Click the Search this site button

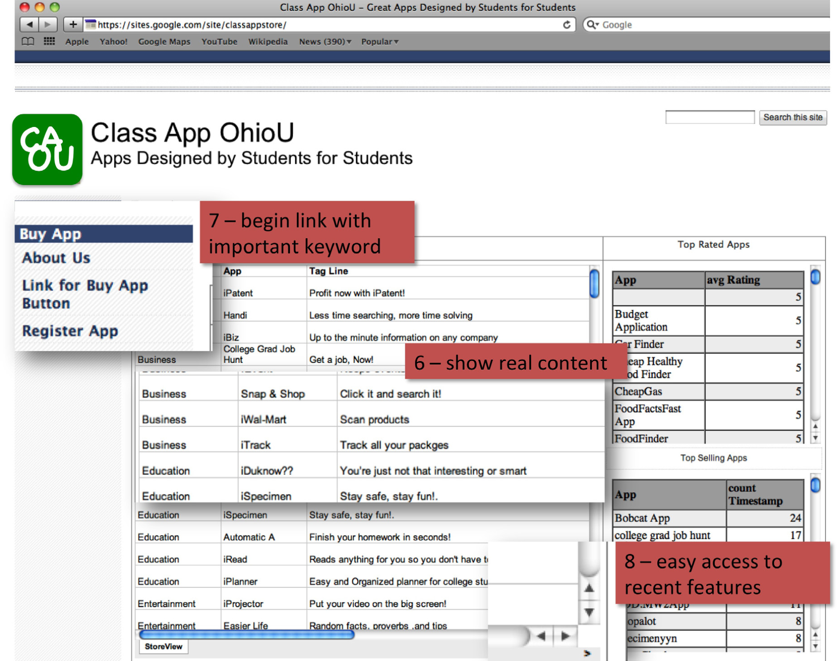793,117
